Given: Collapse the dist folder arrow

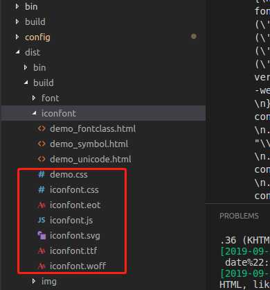Looking at the screenshot, I should pyautogui.click(x=18, y=52).
